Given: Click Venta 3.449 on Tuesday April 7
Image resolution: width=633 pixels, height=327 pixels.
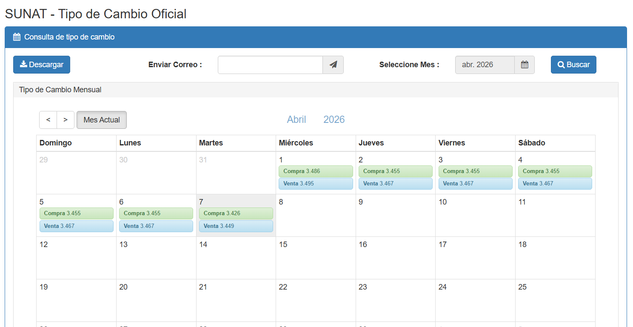Looking at the screenshot, I should 236,226.
